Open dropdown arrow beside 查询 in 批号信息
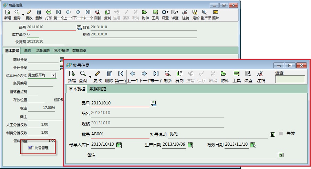Screen dimensions: 311x169 (90, 77)
